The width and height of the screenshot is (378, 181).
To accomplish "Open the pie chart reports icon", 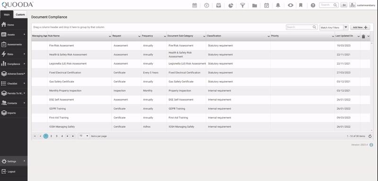I will point(231,5).
